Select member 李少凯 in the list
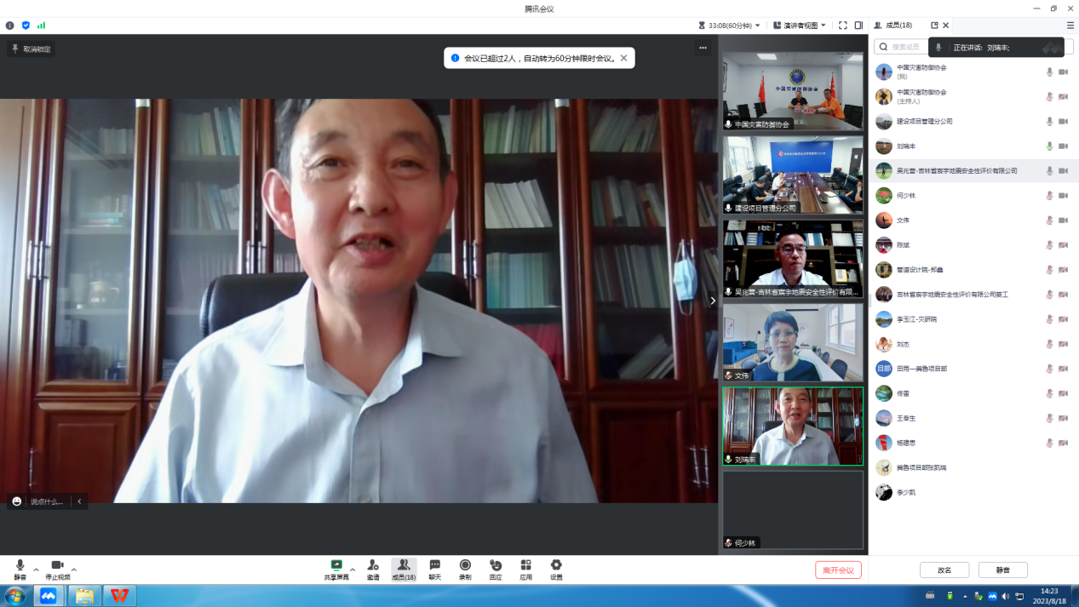The height and width of the screenshot is (607, 1079). pyautogui.click(x=973, y=492)
